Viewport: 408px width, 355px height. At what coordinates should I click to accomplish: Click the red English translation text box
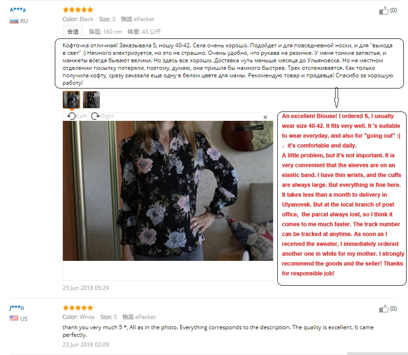pos(342,199)
